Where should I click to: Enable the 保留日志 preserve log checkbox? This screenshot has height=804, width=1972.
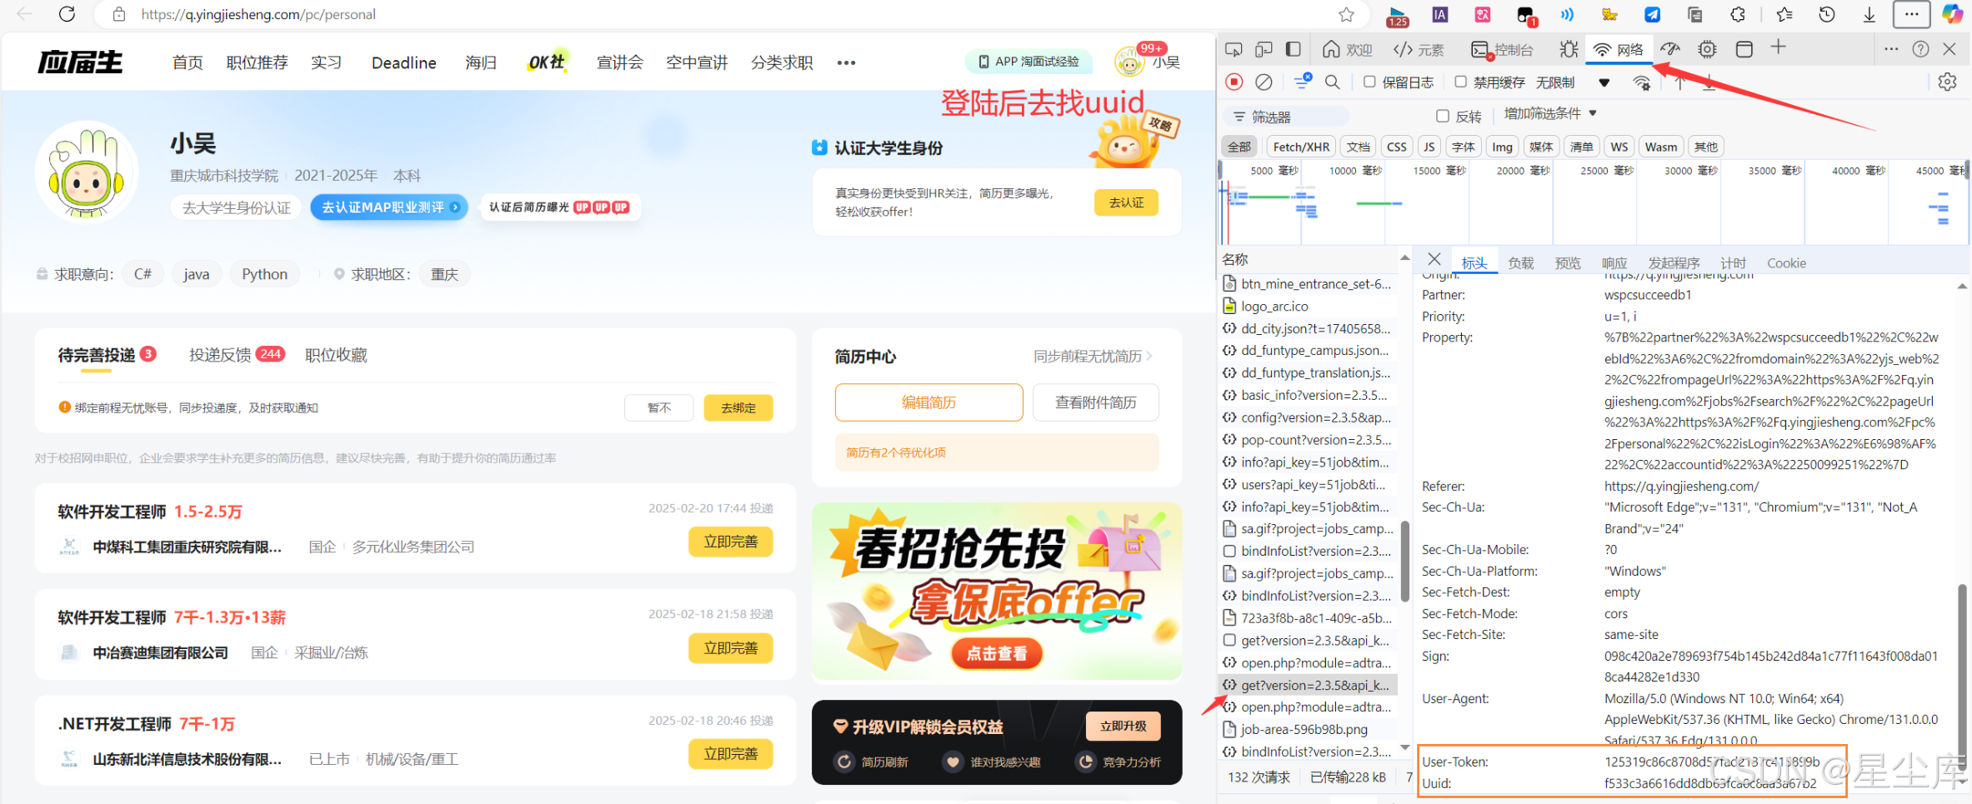pos(1369,82)
